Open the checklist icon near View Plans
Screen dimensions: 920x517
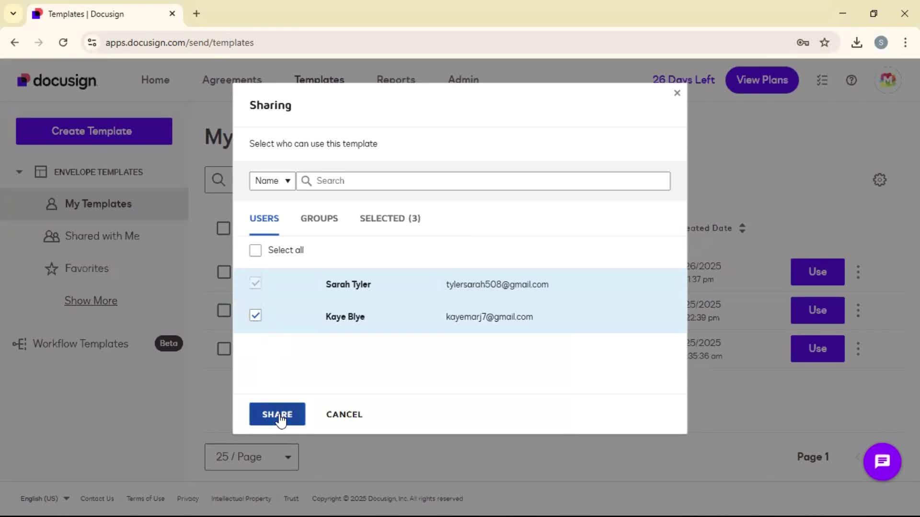click(x=822, y=80)
